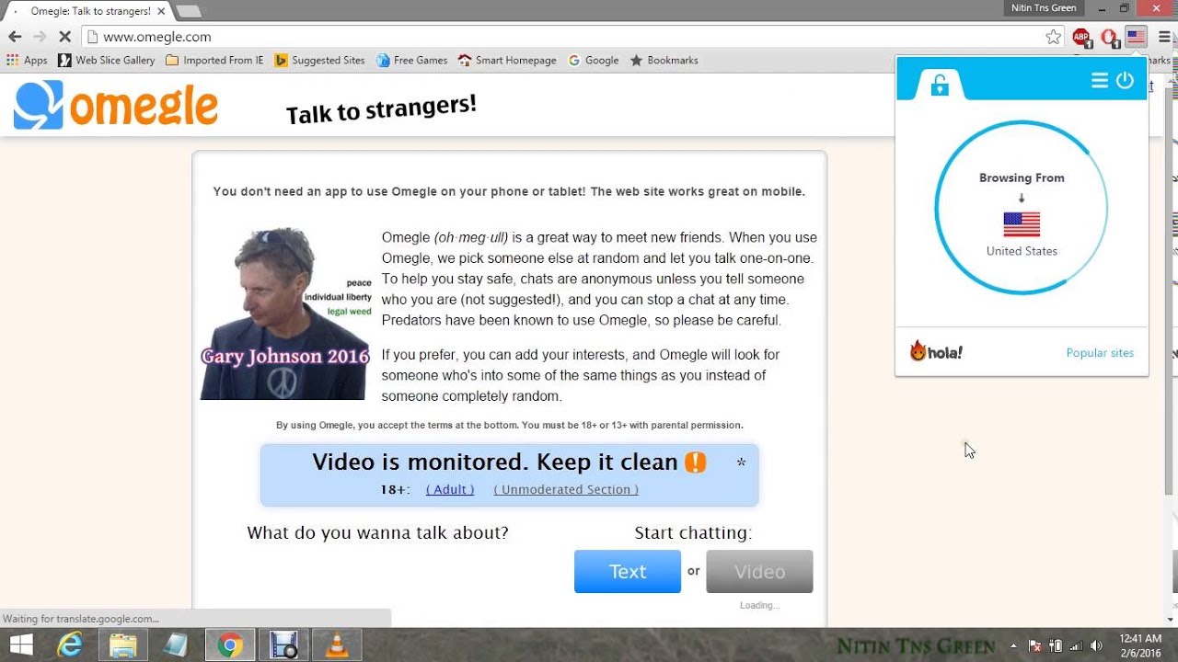Open the United States country selector

pos(1022,232)
